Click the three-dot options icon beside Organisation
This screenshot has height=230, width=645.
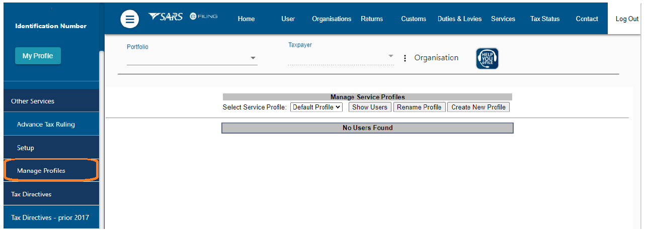[405, 58]
